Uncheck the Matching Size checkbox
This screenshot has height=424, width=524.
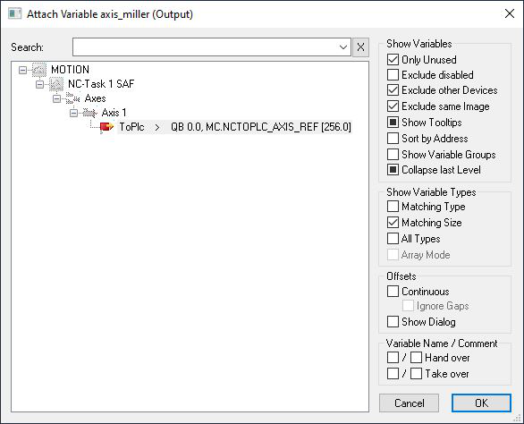pos(393,223)
